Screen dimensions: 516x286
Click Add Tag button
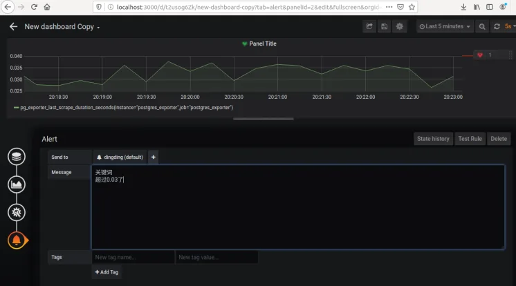[107, 272]
